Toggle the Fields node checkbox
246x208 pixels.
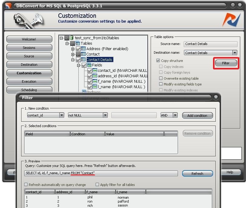click(84, 65)
